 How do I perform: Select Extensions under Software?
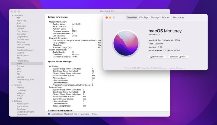tap(22, 114)
